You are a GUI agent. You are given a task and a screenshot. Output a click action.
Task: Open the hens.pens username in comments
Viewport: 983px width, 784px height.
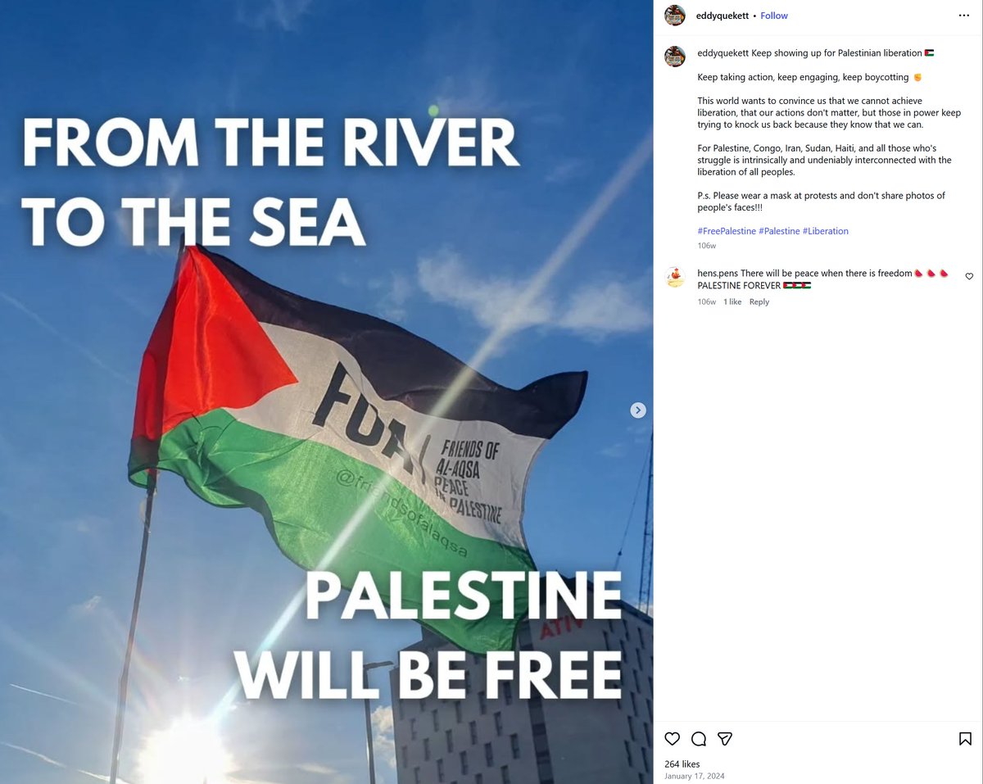tap(718, 274)
